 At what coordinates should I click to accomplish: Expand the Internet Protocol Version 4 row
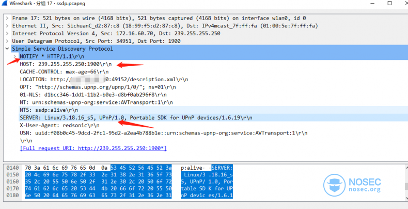point(7,33)
